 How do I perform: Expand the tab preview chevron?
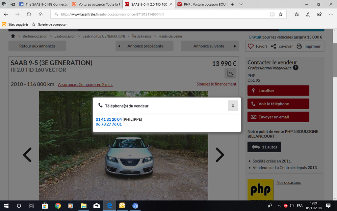(x=241, y=4)
